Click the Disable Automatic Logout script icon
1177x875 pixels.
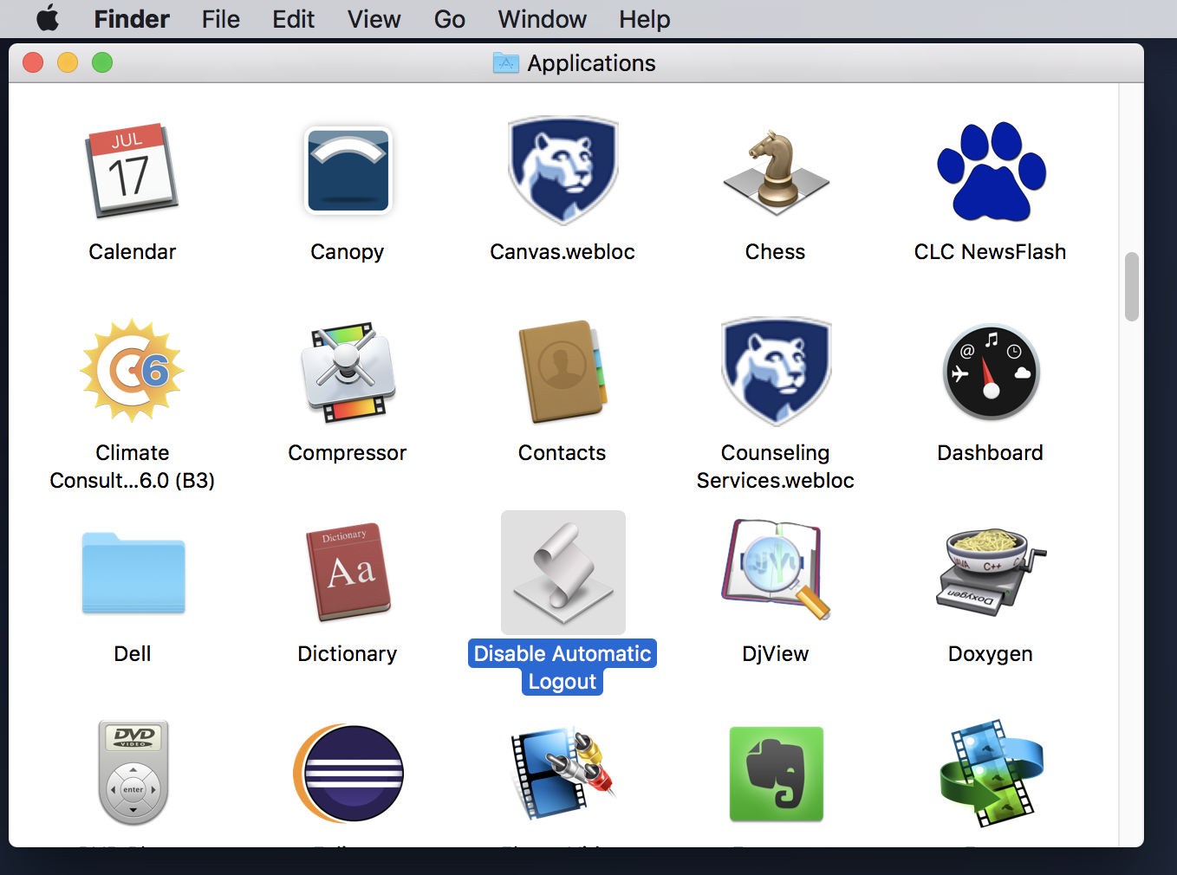pyautogui.click(x=562, y=573)
